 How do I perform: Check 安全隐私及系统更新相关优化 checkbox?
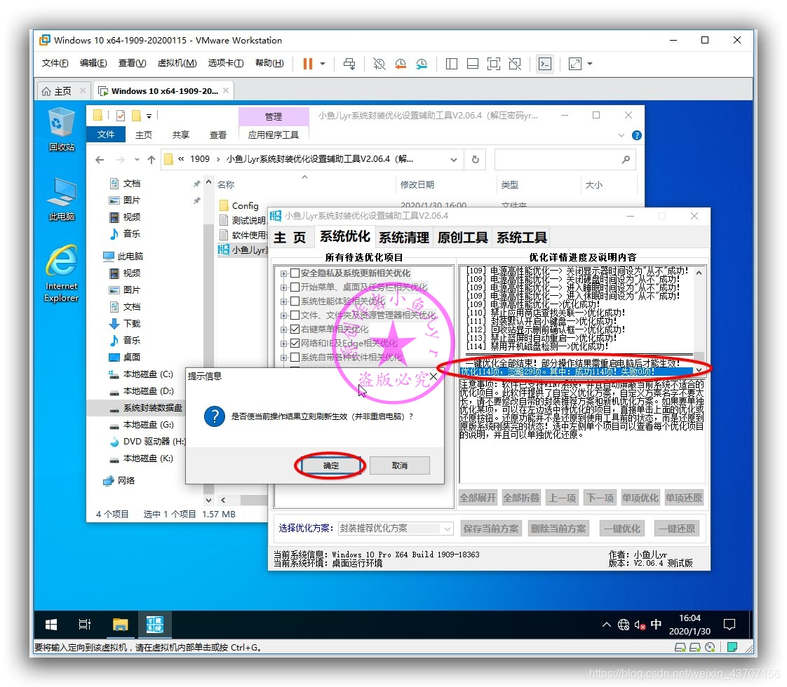pos(295,273)
